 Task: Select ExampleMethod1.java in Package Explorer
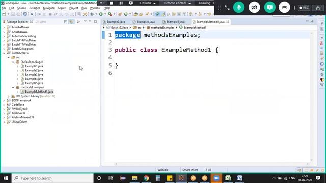39,91
